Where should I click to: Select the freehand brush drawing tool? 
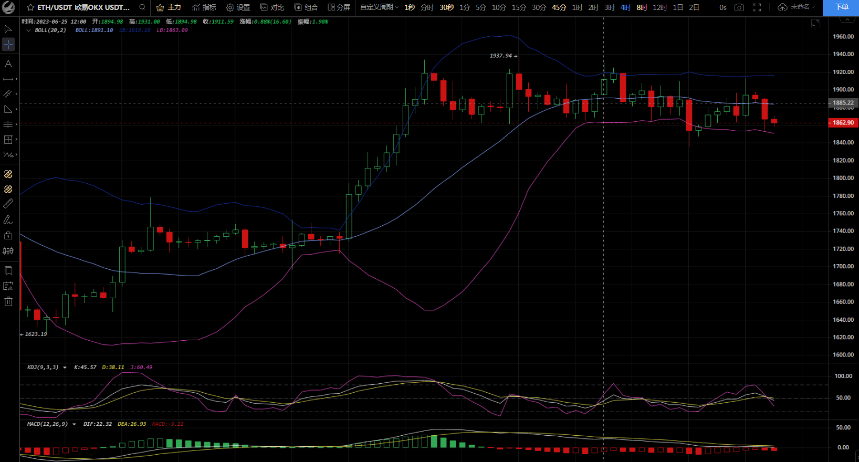8,220
